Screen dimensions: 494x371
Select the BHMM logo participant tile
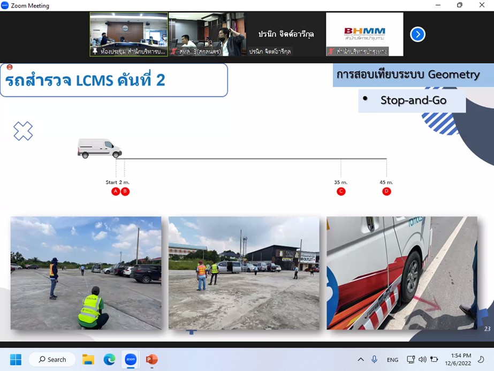point(364,34)
